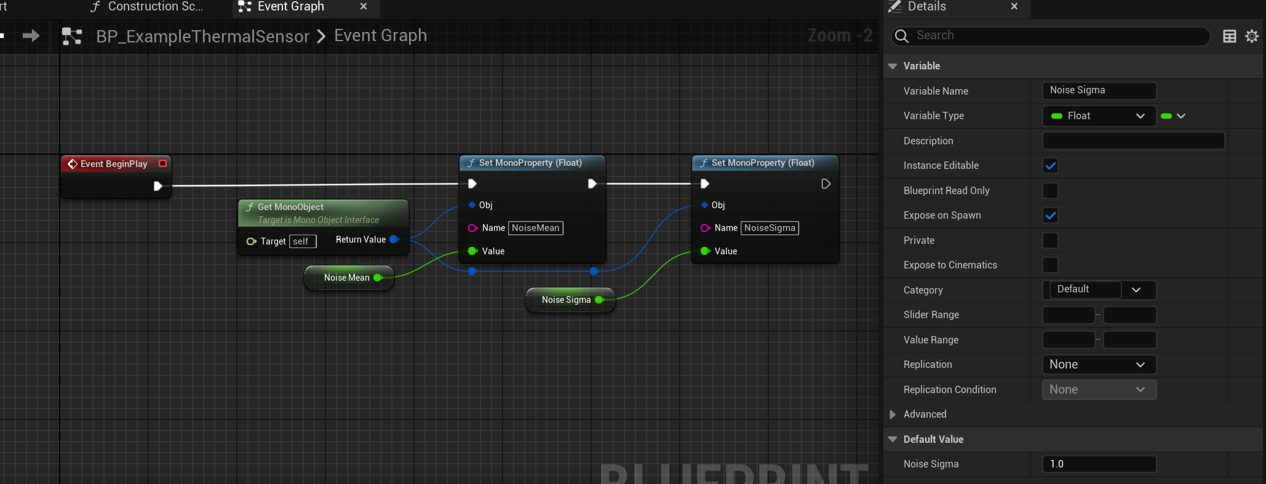Image resolution: width=1266 pixels, height=484 pixels.
Task: Enable the Blueprint Read Only checkbox
Action: point(1050,190)
